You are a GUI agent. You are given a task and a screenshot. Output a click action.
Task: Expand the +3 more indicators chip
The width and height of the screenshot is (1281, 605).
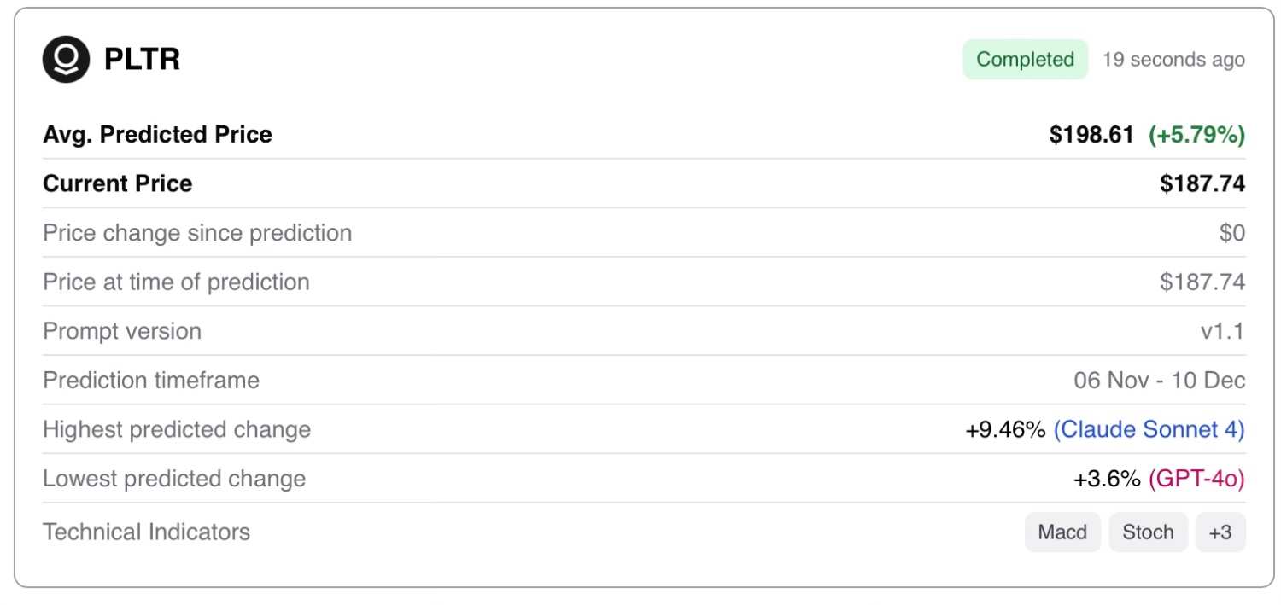click(1220, 532)
